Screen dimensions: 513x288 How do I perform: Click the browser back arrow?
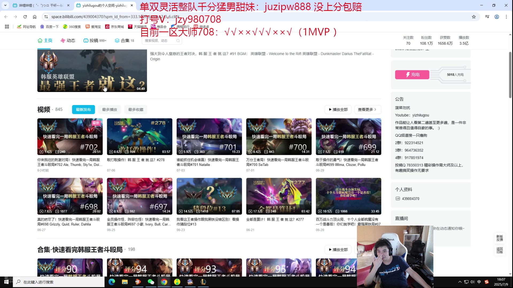click(x=6, y=17)
